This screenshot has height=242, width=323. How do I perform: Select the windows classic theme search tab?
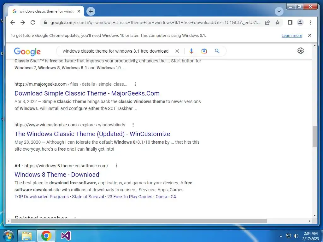[46, 11]
